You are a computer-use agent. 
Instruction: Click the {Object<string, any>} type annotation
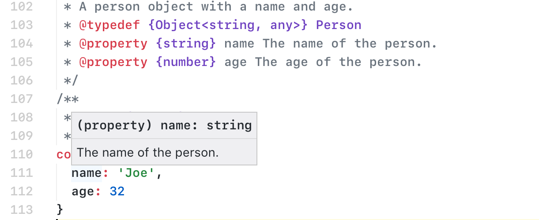tap(228, 26)
